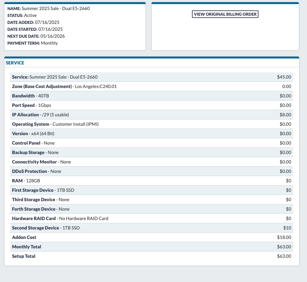Select the Name field showing Summer 2025 Sale
The width and height of the screenshot is (307, 282).
(49, 8)
